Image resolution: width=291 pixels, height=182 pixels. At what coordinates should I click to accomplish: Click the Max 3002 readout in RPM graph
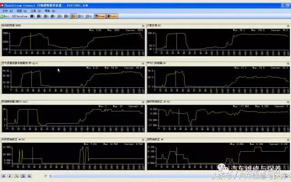[x=113, y=30]
